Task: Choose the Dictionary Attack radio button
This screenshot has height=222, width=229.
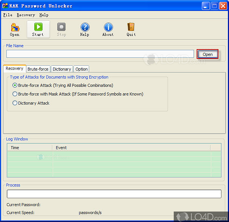Action: 15,103
